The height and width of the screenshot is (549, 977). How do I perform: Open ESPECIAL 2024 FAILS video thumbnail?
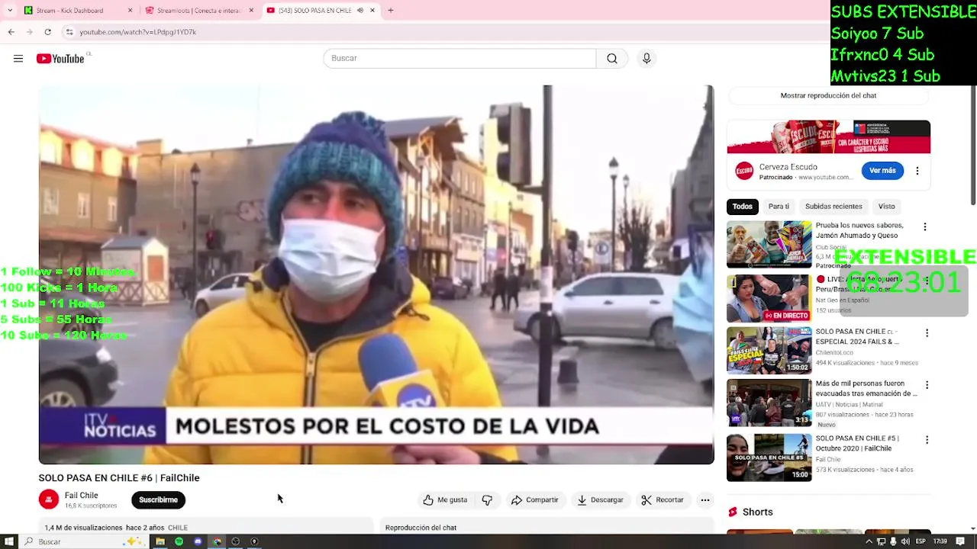point(769,351)
